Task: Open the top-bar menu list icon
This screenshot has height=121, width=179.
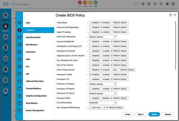Action: click(x=143, y=4)
